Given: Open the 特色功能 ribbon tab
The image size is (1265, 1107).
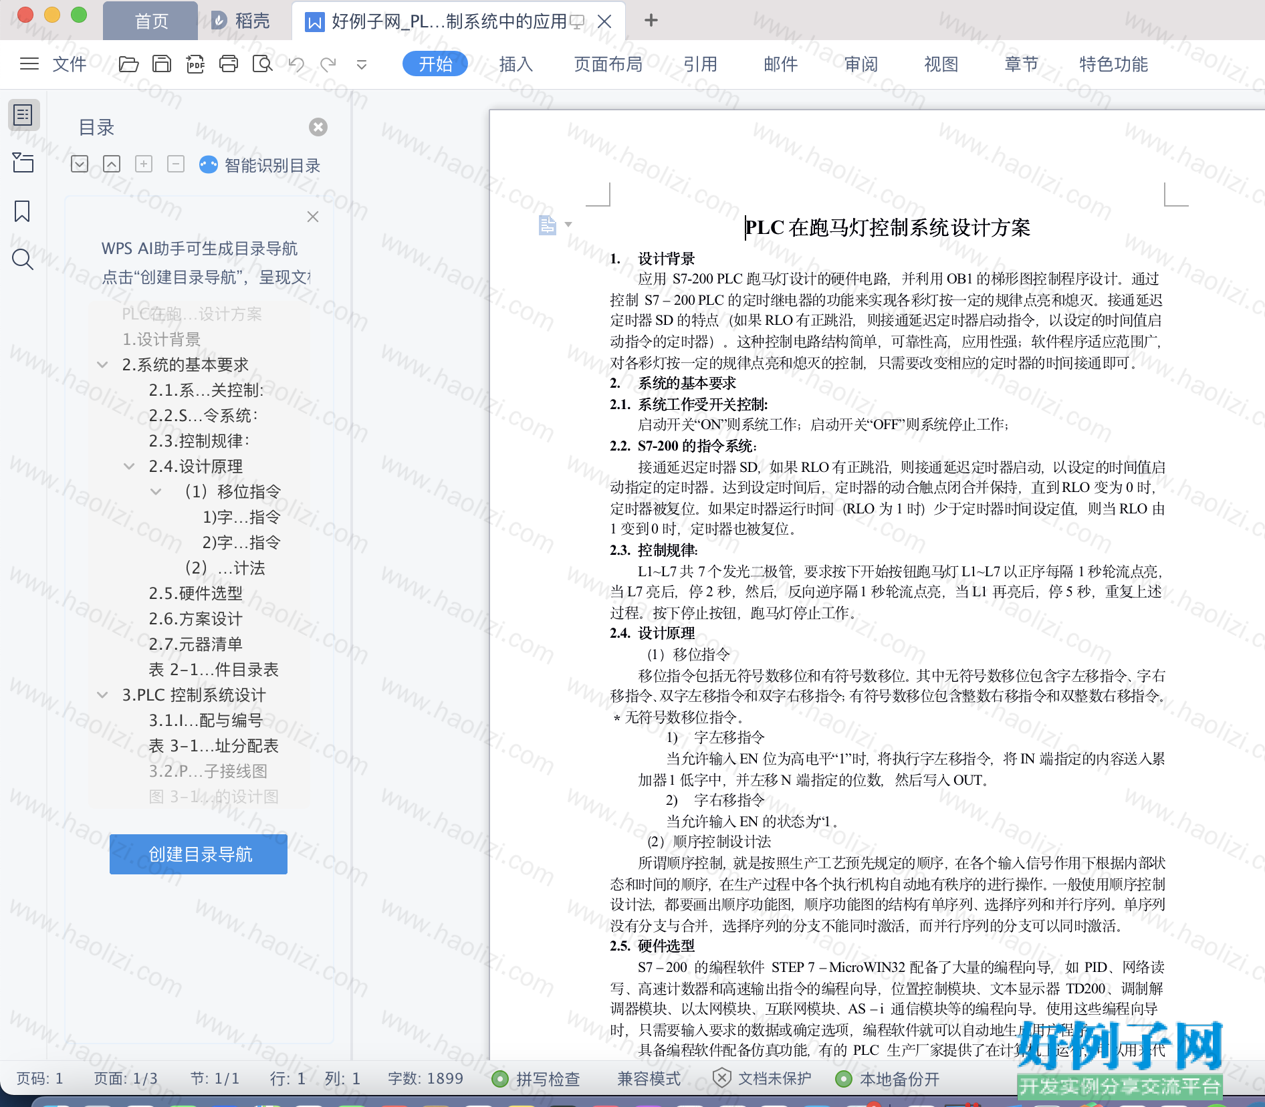Looking at the screenshot, I should (x=1113, y=64).
